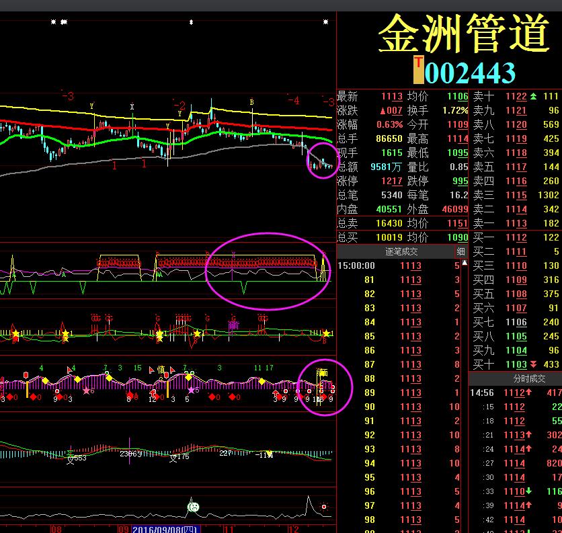This screenshot has width=562, height=533.
Task: Click the yellow T marker beside code 002443
Action: pos(418,69)
